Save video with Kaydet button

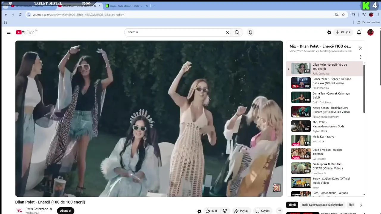point(263,211)
